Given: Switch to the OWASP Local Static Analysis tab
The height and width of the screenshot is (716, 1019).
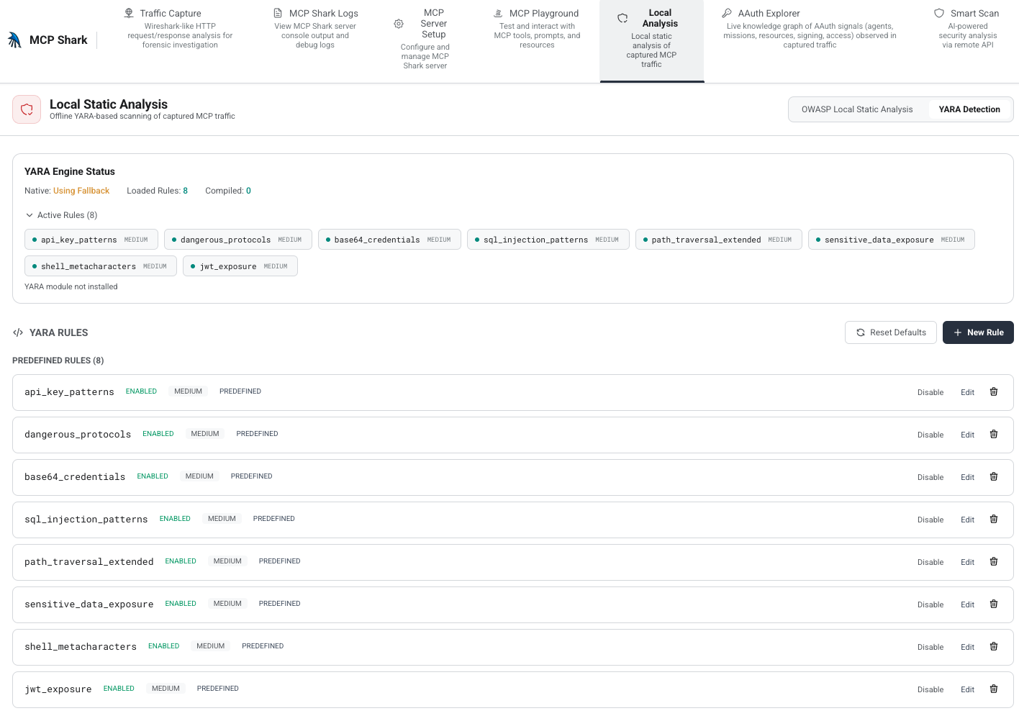Looking at the screenshot, I should (x=856, y=109).
